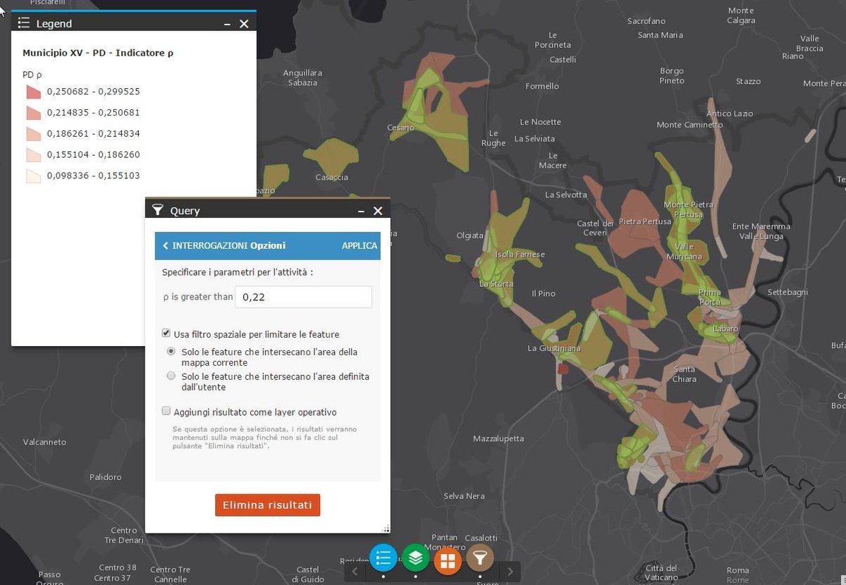Click the Query panel resize handle corner

point(386,529)
